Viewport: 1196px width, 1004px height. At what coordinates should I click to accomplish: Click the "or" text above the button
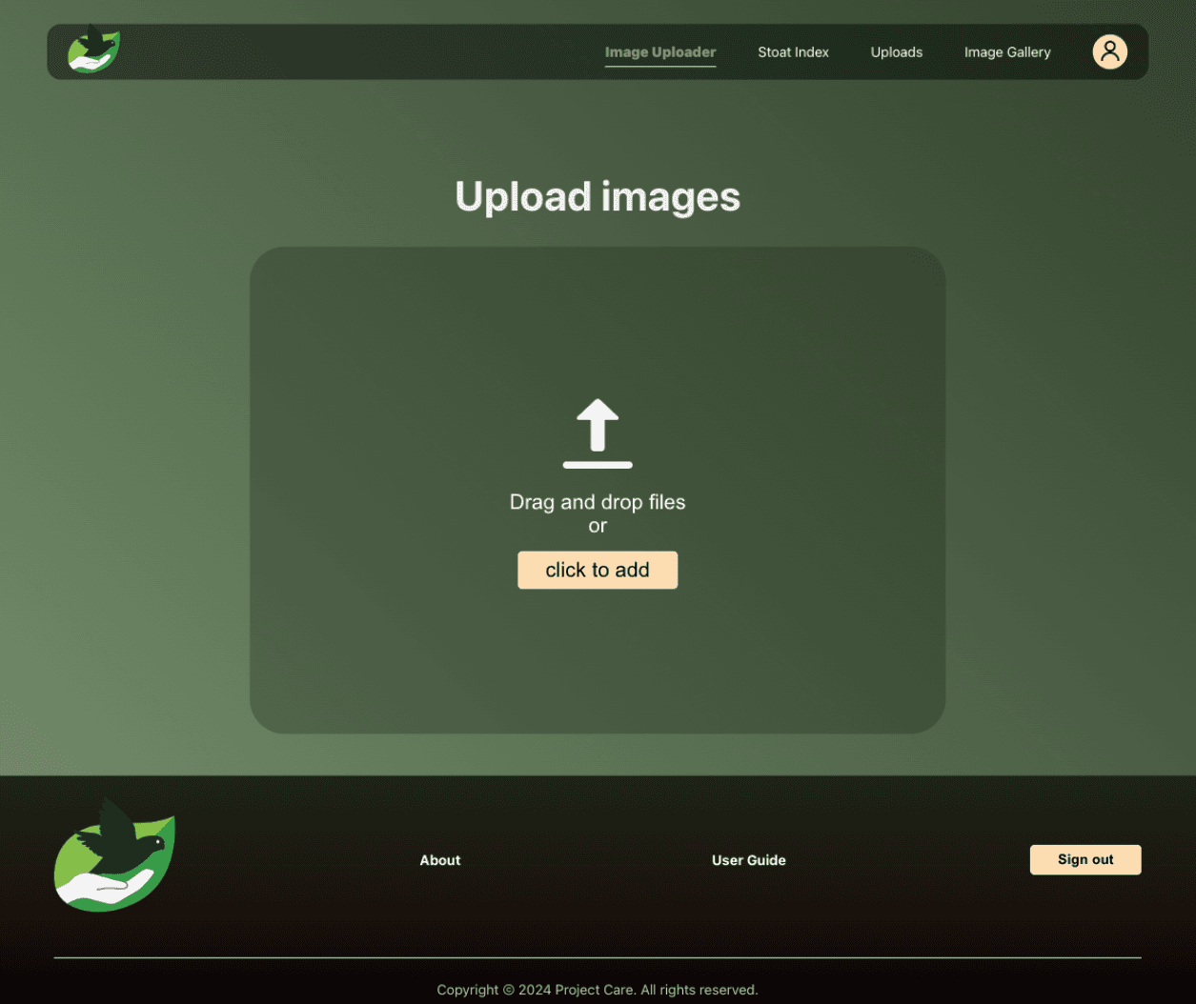pos(598,526)
